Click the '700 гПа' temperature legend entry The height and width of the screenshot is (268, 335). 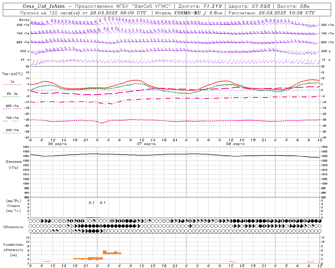[x=12, y=118]
